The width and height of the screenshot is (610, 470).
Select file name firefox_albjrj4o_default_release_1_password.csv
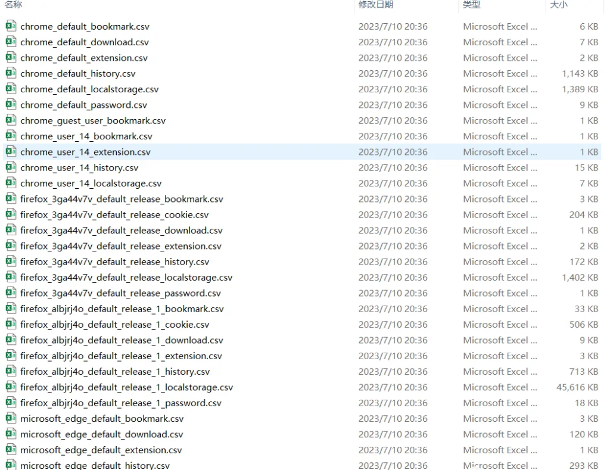point(121,403)
